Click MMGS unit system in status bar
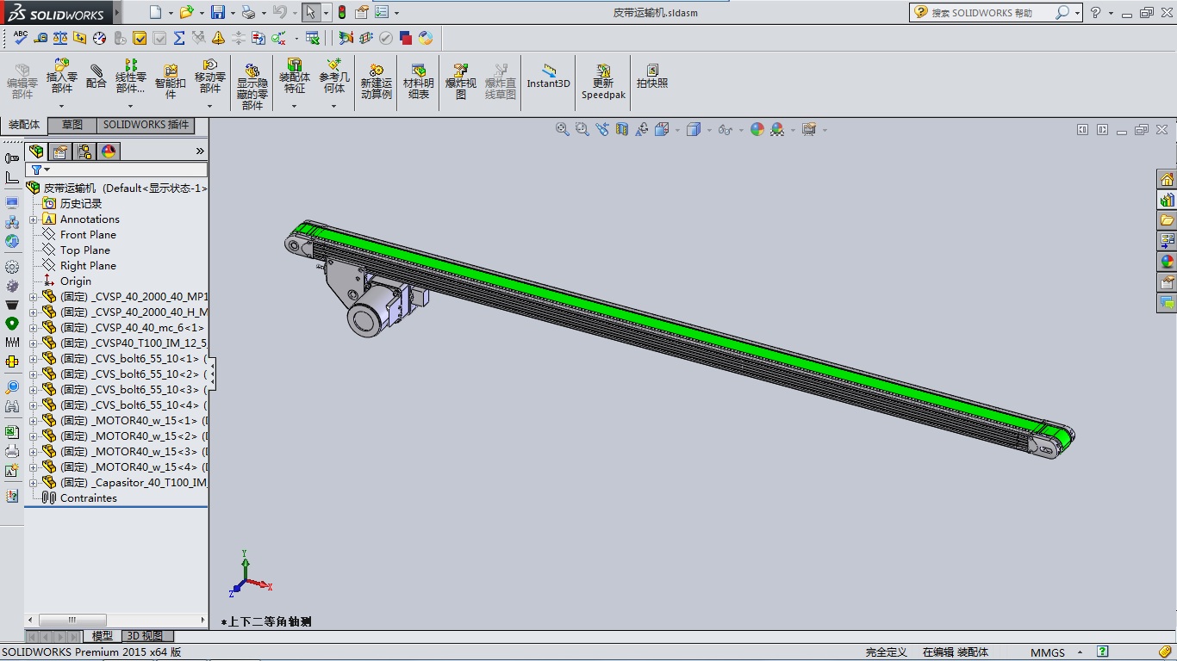The height and width of the screenshot is (661, 1177). click(1048, 652)
